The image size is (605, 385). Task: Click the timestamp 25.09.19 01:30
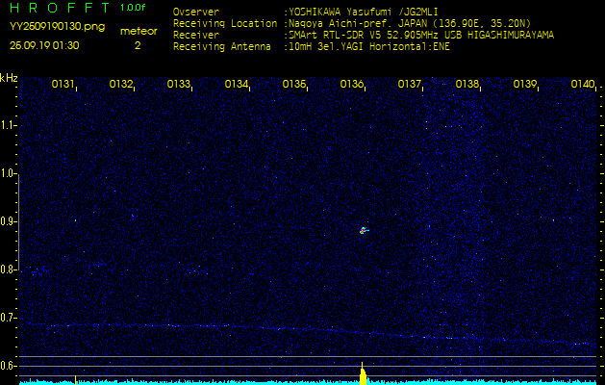[x=44, y=45]
